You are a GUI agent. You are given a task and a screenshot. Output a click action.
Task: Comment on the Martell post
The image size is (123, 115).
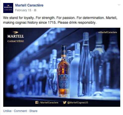click(x=20, y=111)
